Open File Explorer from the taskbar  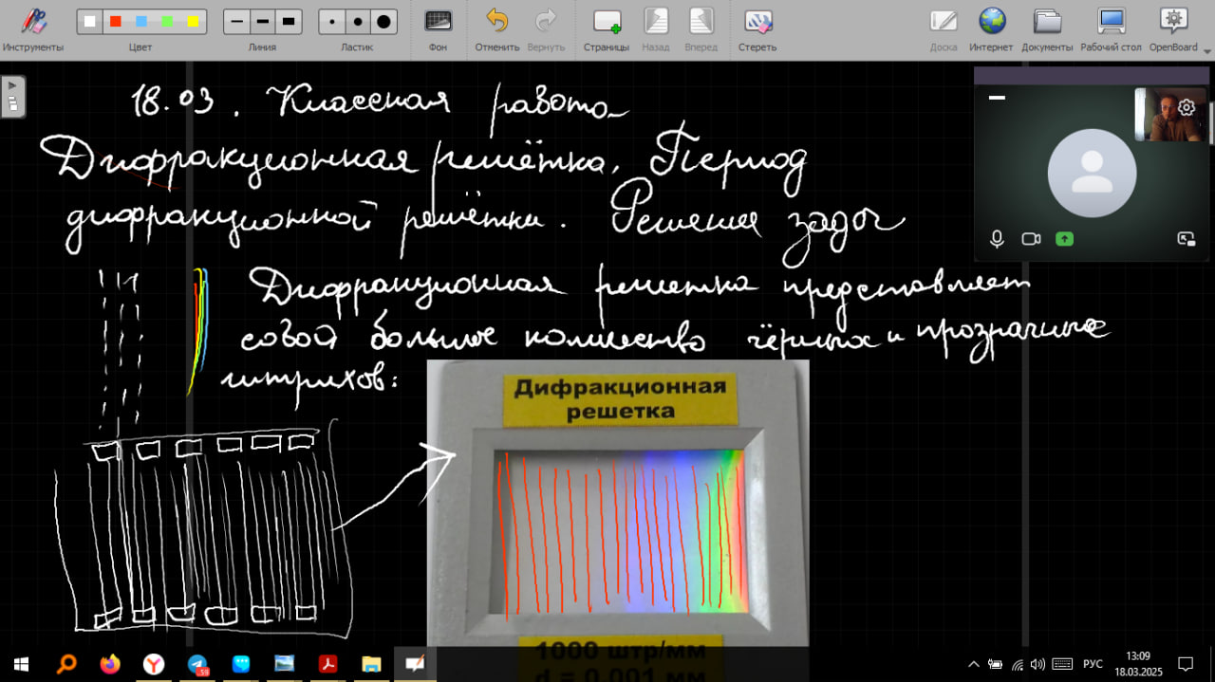[371, 664]
